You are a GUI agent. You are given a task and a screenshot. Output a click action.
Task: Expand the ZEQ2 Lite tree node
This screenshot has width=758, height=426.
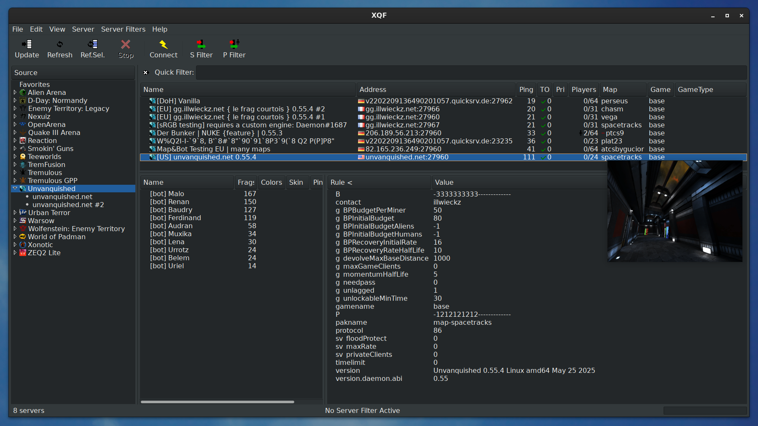click(15, 253)
